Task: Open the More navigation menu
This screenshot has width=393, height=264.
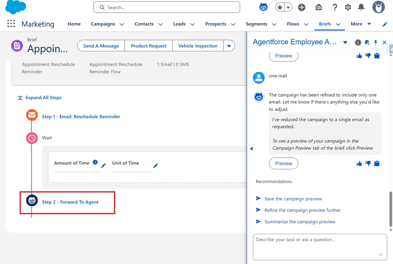Action: (361, 24)
